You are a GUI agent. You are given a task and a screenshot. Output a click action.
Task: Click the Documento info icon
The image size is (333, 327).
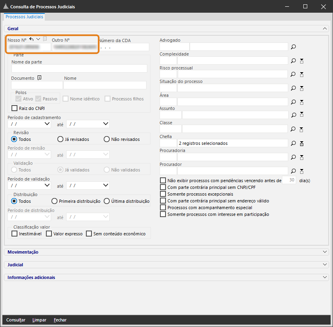(x=39, y=78)
